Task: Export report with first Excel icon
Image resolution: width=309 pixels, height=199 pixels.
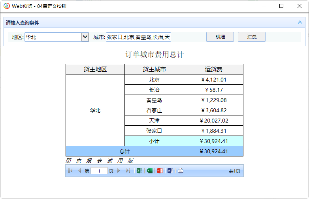Action: [139, 171]
